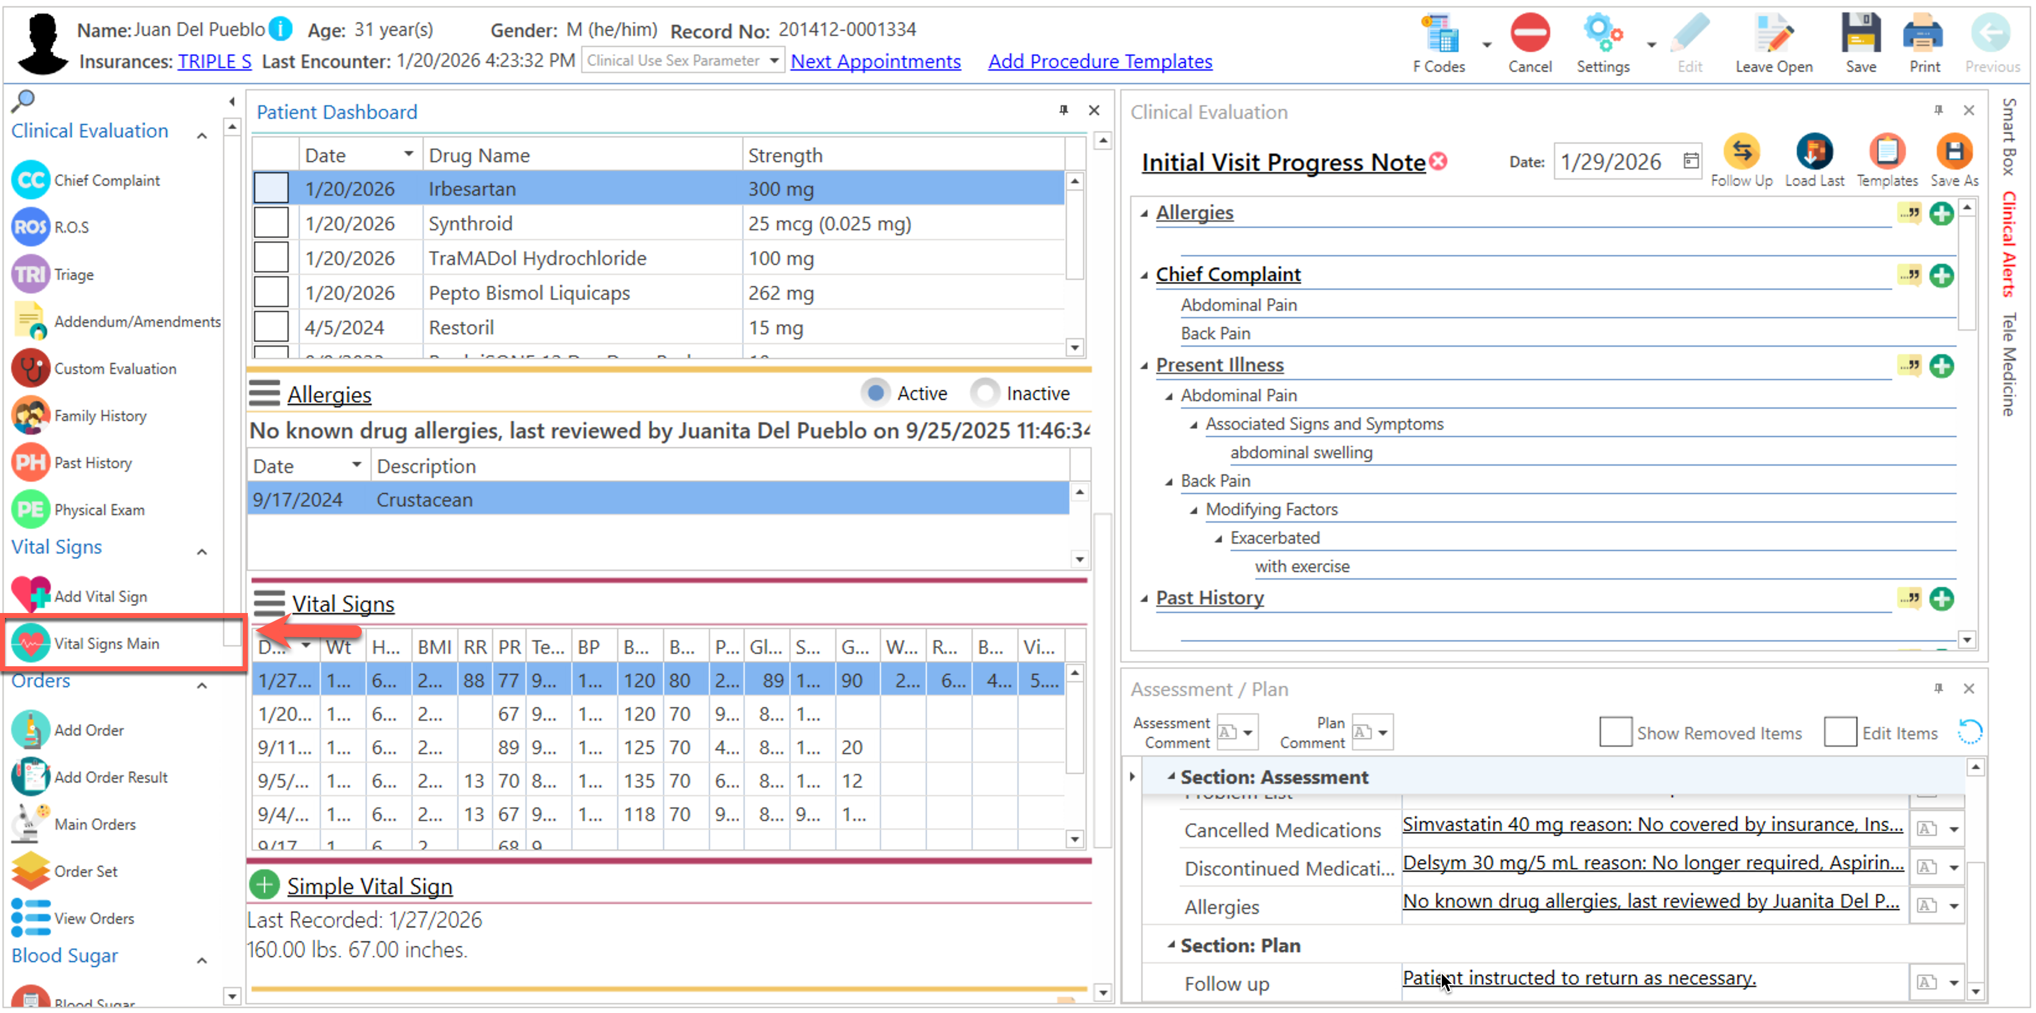The width and height of the screenshot is (2036, 1013).
Task: Click the Add Procedure Templates link
Action: [x=1099, y=61]
